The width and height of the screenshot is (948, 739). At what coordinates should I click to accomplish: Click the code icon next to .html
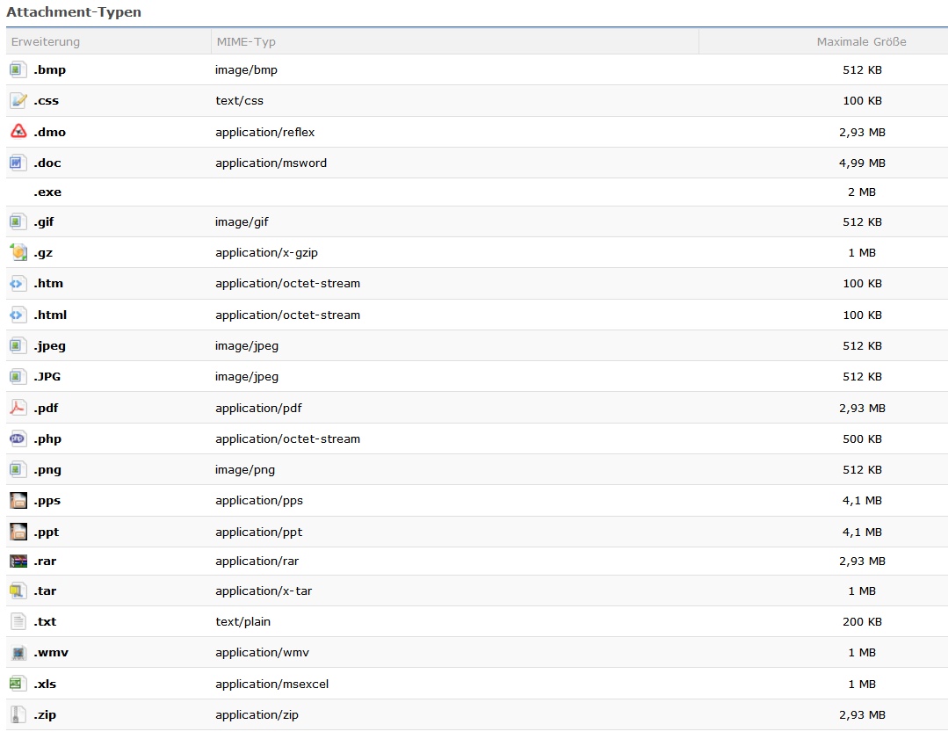18,315
